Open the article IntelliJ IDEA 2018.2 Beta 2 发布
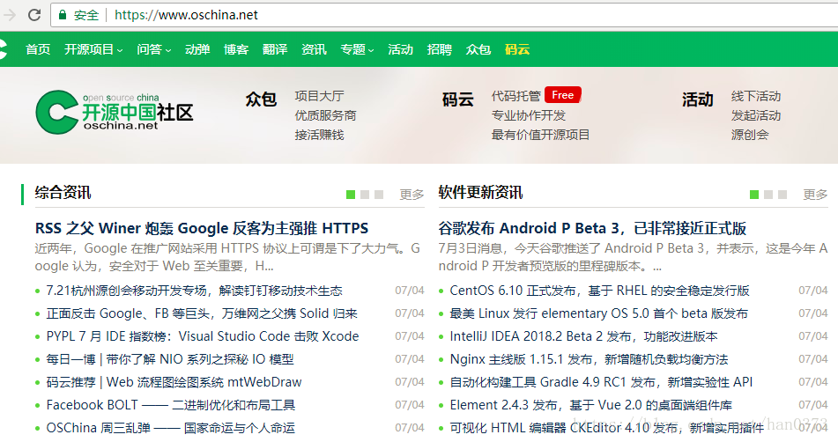This screenshot has height=442, width=838. (583, 336)
